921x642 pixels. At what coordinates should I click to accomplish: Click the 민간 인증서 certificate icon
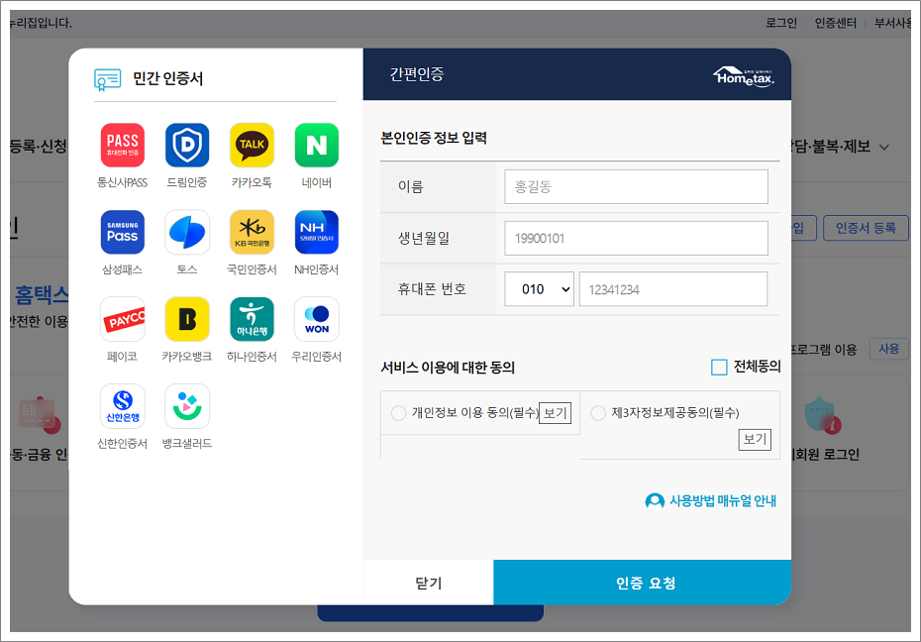point(108,79)
